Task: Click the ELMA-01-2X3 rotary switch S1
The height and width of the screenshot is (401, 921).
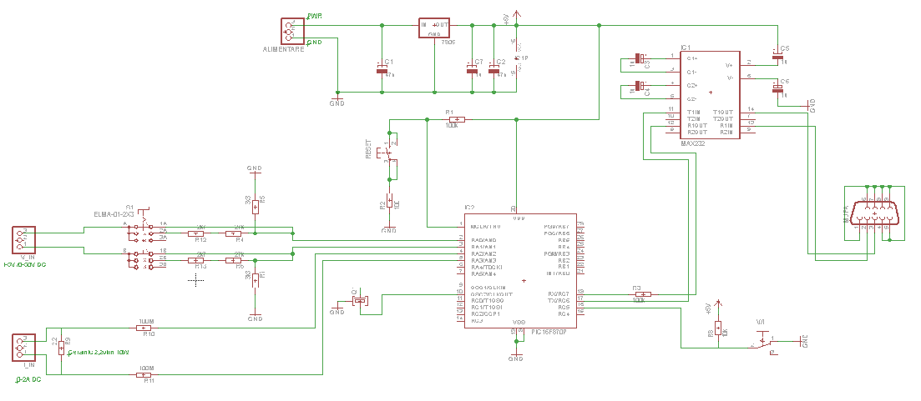Action: (142, 243)
